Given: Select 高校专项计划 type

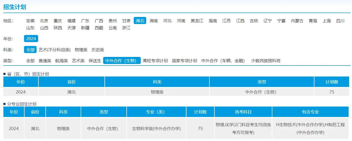Looking at the screenshot, I should [155, 61].
